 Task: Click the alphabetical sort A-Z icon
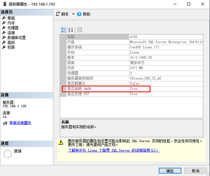[x=71, y=30]
